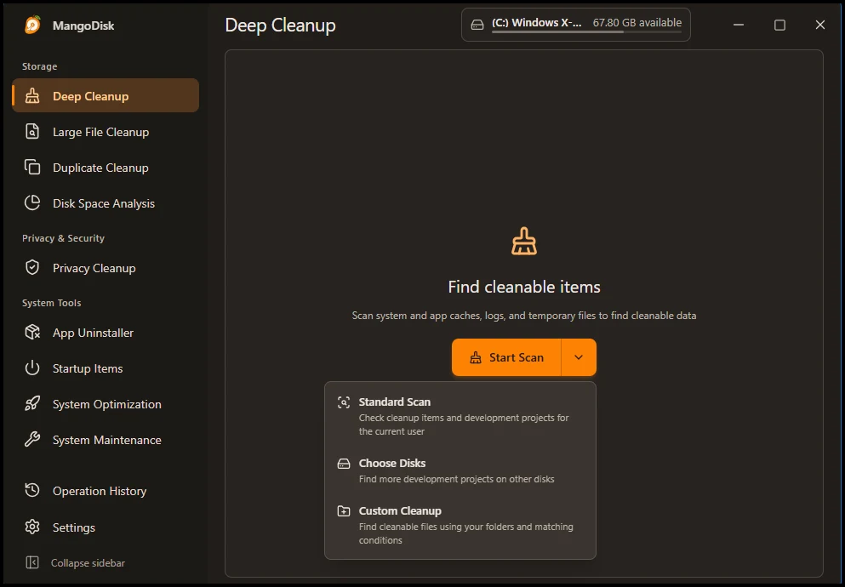Click the Standard Scan magnifier icon

click(343, 402)
